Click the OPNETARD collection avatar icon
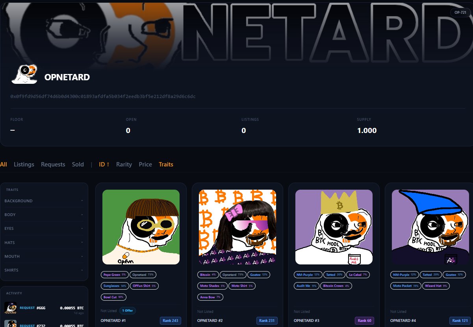Screen dimensions: 473x327 point(24,75)
